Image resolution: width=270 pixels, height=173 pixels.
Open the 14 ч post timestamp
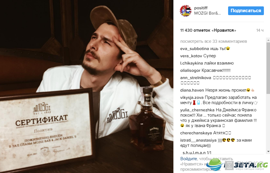click(260, 30)
